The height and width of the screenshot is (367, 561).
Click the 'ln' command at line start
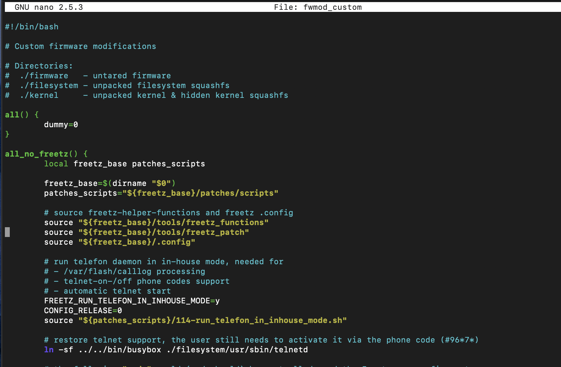tap(49, 350)
